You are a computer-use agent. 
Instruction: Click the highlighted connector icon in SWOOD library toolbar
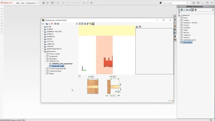[x=192, y=10]
